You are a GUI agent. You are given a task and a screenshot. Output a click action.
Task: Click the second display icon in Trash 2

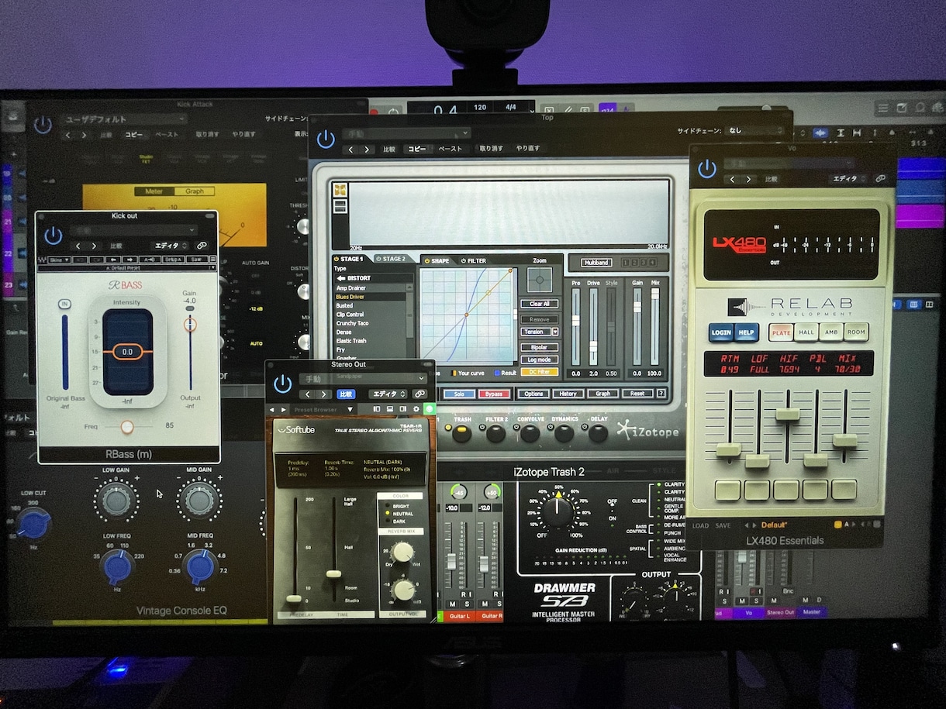[x=340, y=206]
